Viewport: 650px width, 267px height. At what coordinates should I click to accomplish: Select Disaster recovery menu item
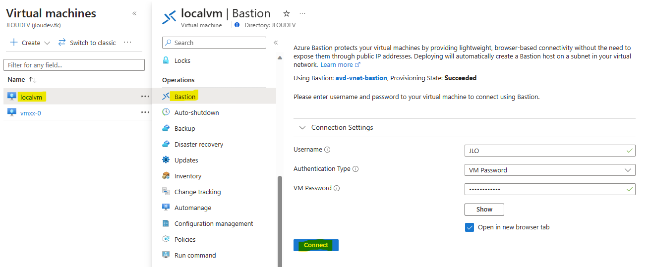point(199,144)
